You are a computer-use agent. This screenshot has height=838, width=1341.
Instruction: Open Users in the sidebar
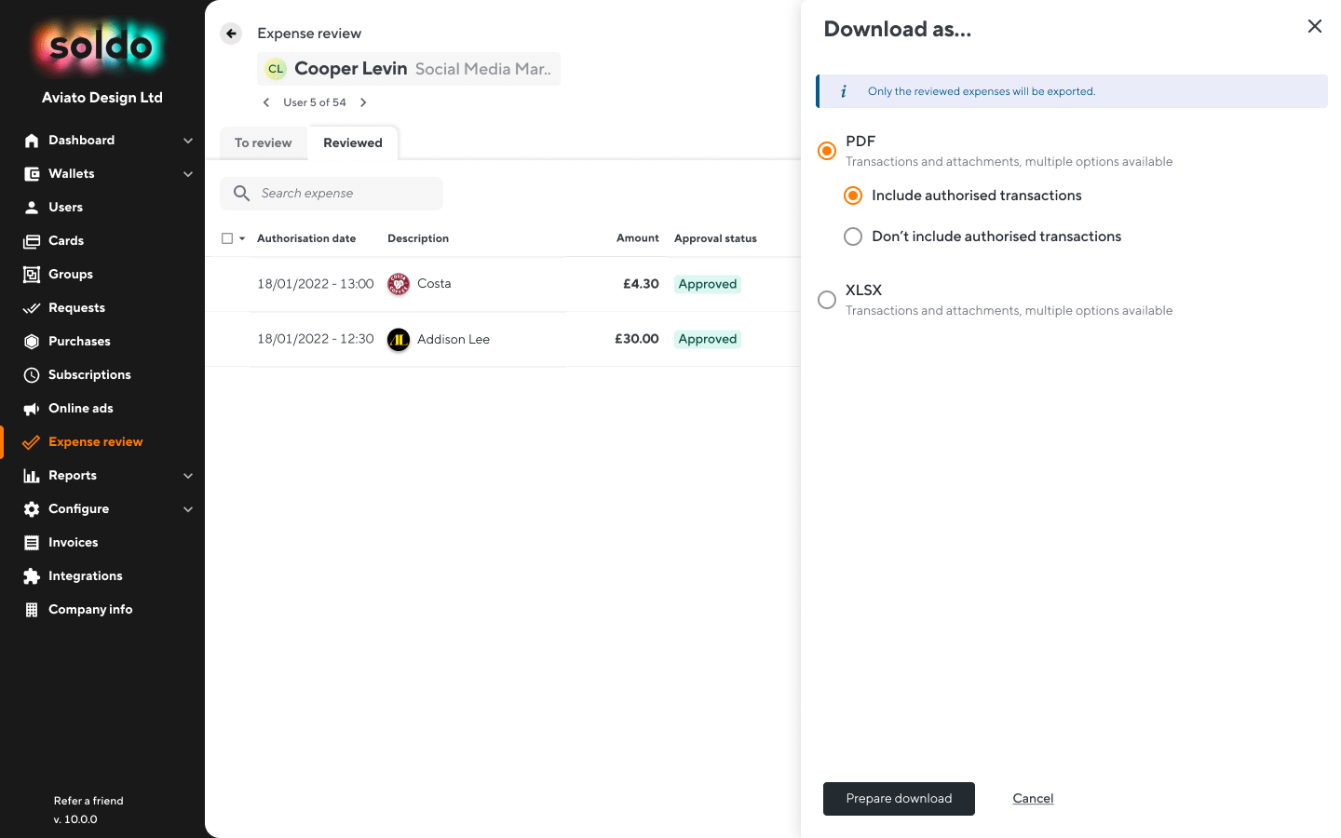tap(65, 208)
